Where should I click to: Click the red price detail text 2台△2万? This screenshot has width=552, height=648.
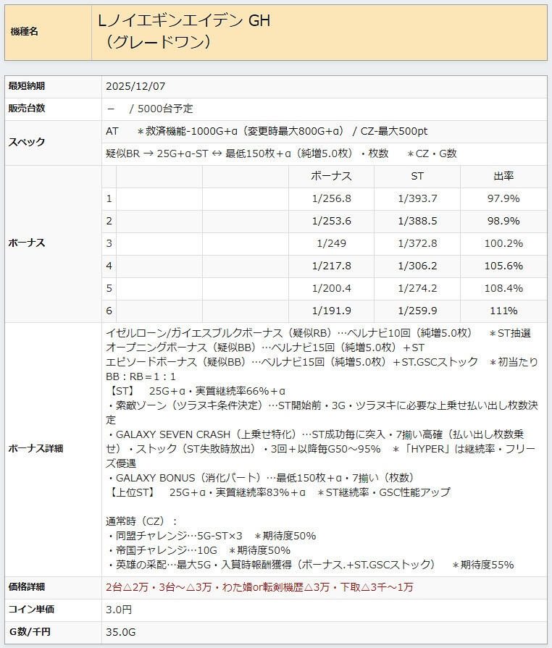[x=259, y=587]
